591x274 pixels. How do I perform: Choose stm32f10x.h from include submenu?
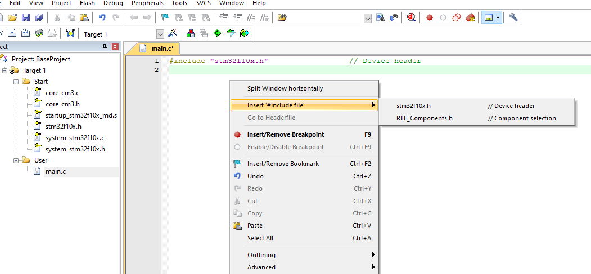pyautogui.click(x=476, y=106)
